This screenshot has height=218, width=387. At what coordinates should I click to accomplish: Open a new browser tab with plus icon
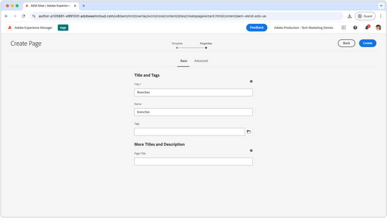click(x=84, y=6)
